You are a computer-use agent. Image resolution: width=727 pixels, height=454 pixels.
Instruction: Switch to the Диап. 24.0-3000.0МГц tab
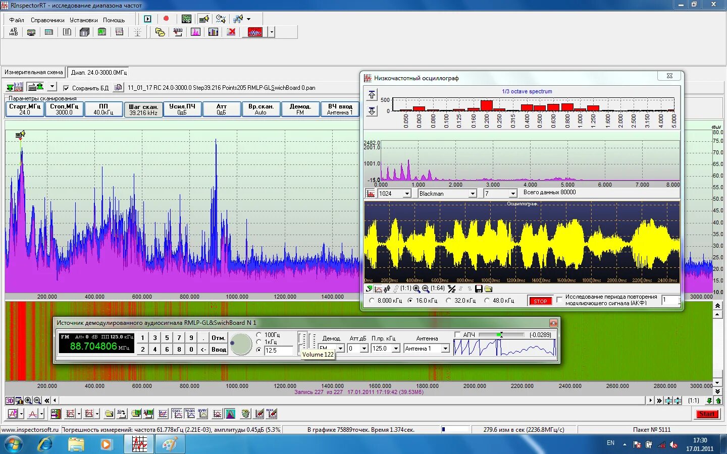click(99, 72)
